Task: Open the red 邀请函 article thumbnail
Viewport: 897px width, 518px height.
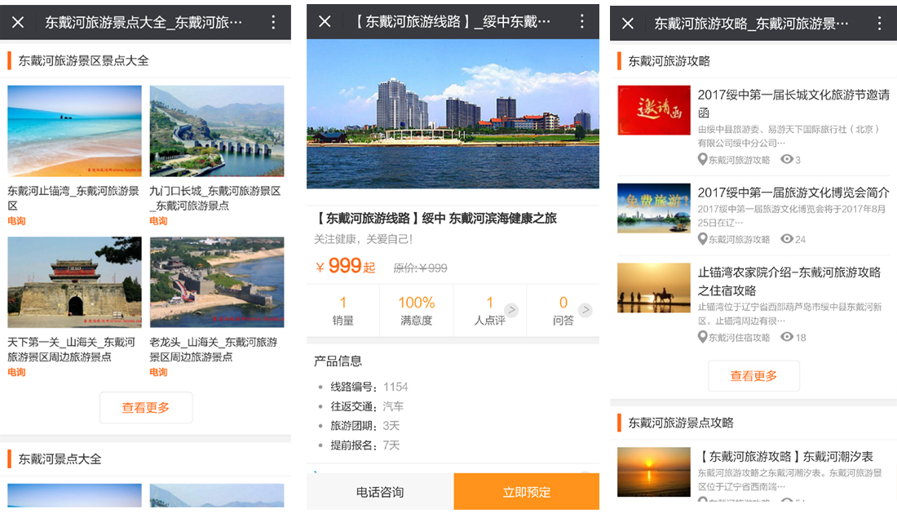Action: point(654,110)
